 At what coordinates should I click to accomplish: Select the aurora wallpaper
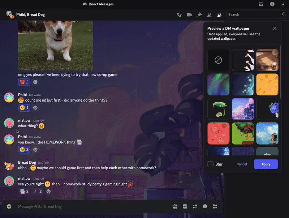coord(219,85)
